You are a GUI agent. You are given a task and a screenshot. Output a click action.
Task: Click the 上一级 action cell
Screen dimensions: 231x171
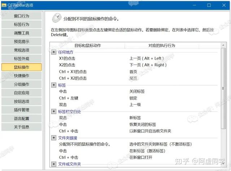pyautogui.click(x=135, y=105)
